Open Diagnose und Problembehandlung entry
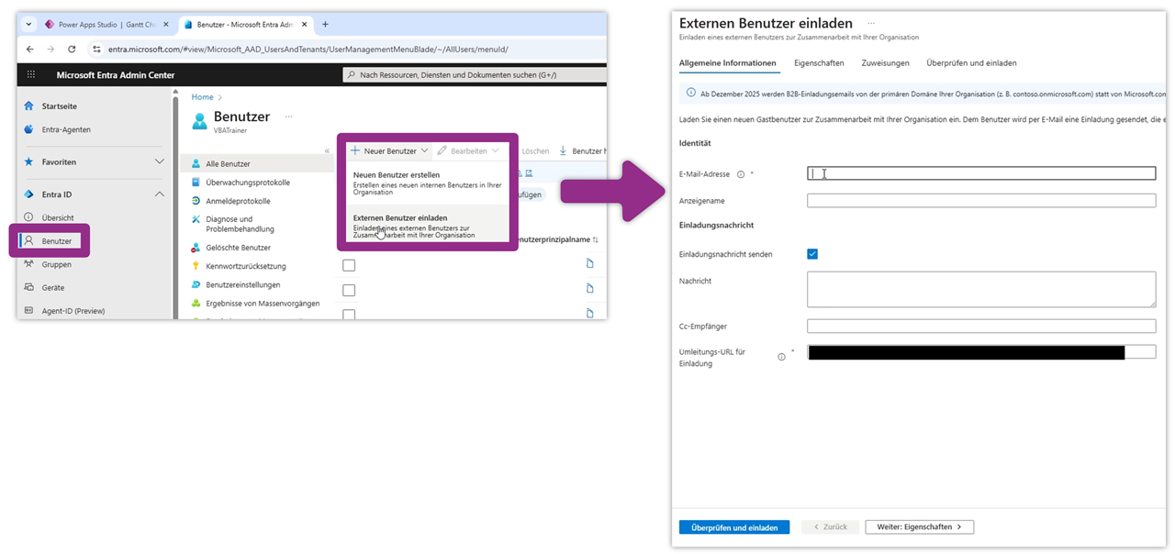The image size is (1175, 554). (x=241, y=224)
